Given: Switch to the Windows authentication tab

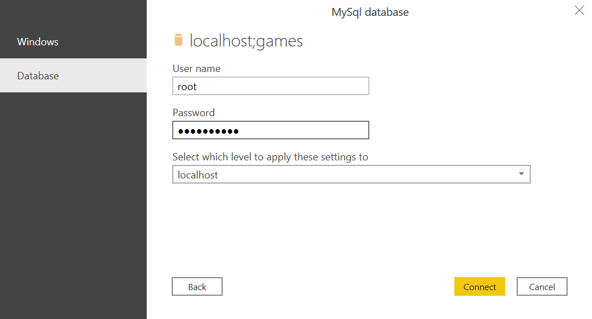Looking at the screenshot, I should pyautogui.click(x=73, y=41).
